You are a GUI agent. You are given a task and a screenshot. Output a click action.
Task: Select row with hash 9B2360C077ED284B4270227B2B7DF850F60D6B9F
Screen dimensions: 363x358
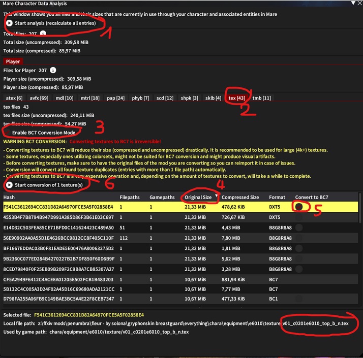click(180, 258)
